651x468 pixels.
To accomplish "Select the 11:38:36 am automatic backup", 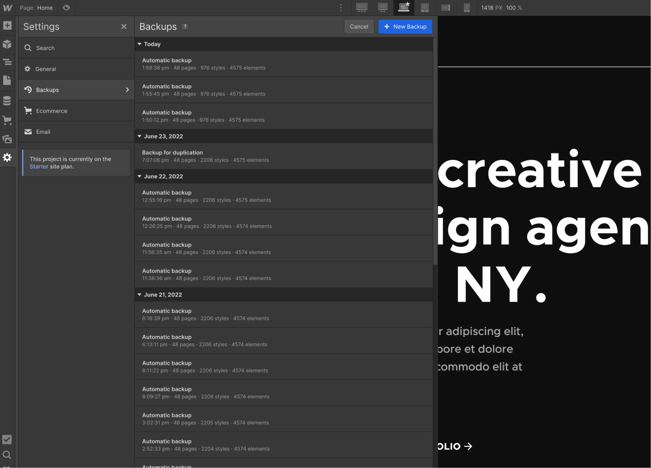I will pos(284,274).
